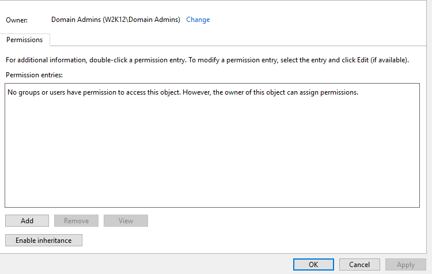This screenshot has width=432, height=274.
Task: Click the grayed-out Apply button
Action: (406, 265)
